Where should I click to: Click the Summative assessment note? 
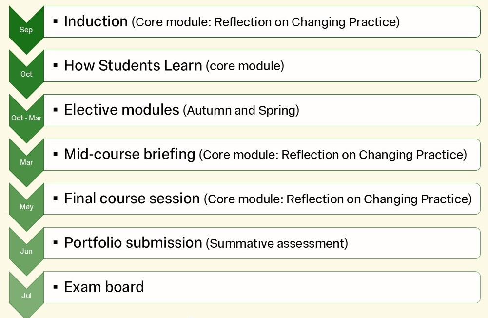point(277,243)
